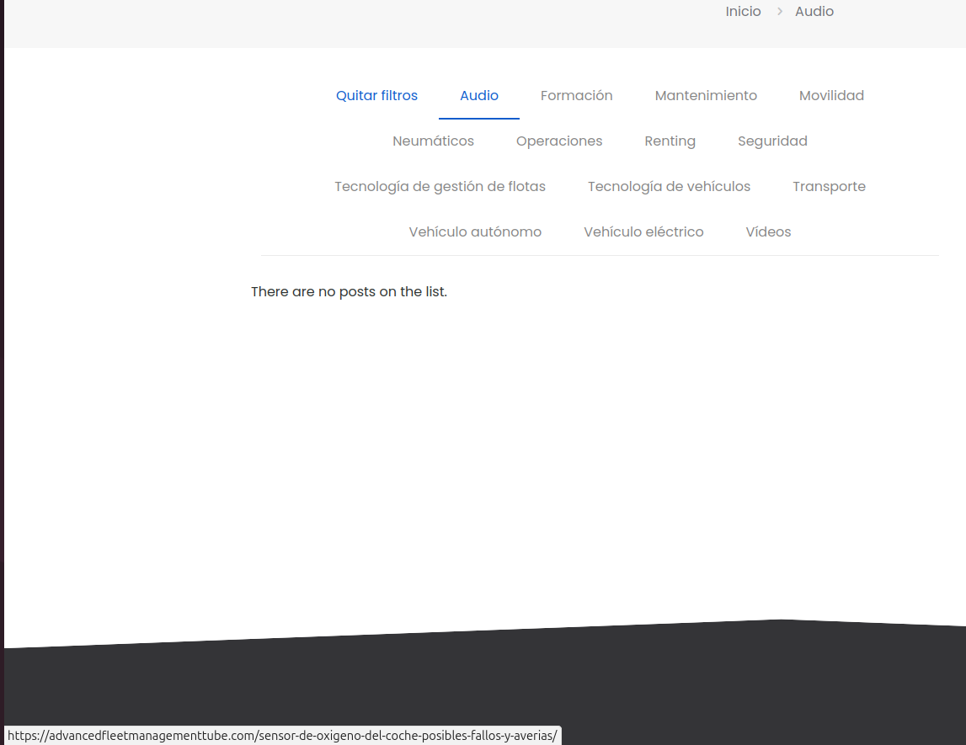
Task: Select the Movilidad filter tab
Action: point(831,96)
